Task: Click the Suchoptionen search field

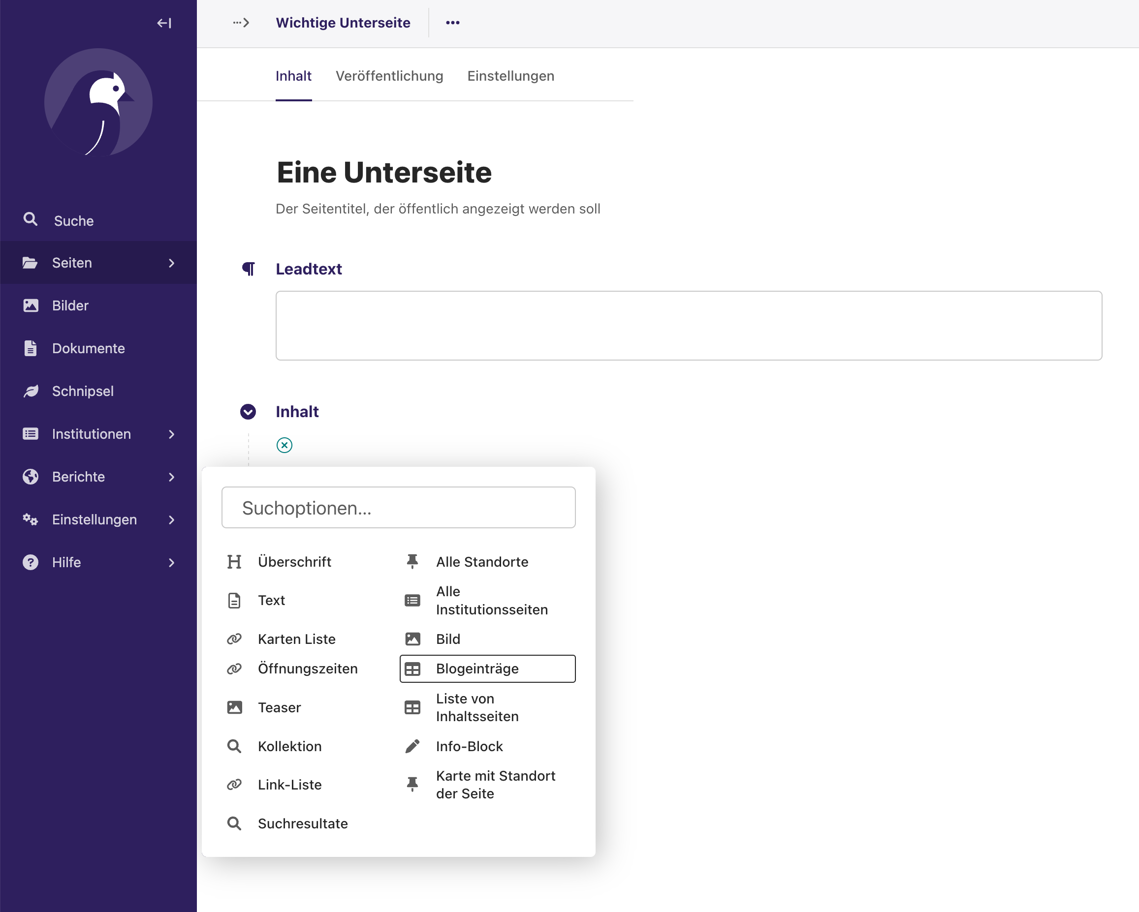Action: coord(398,508)
